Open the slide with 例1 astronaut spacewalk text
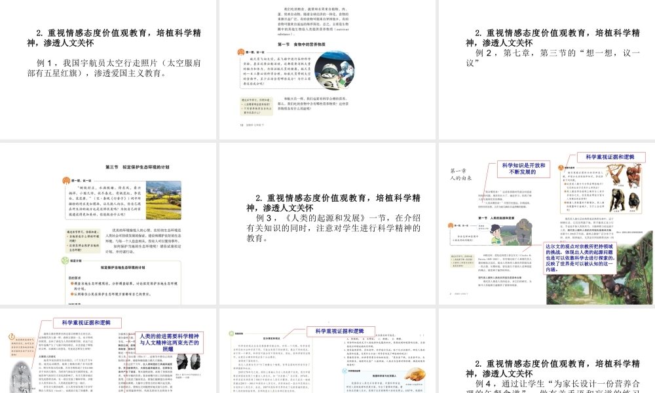Image resolution: width=655 pixels, height=393 pixels. 108,69
